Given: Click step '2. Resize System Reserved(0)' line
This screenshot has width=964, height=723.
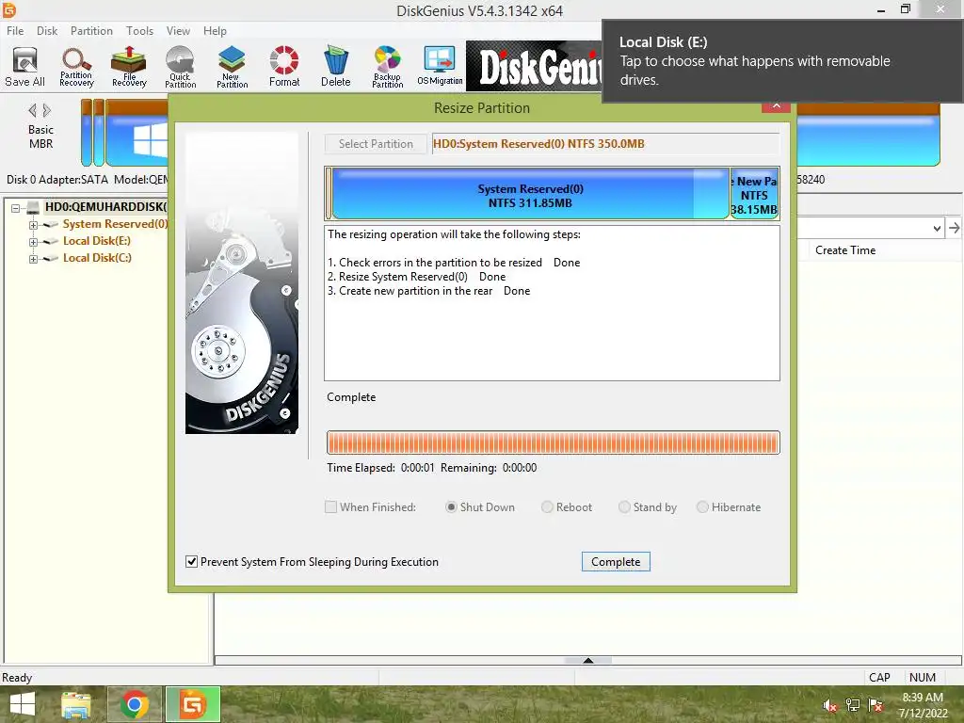Looking at the screenshot, I should [x=416, y=277].
